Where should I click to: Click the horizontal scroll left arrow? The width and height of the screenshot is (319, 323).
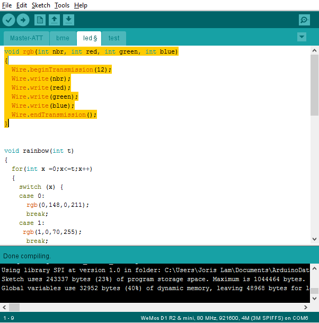[x=4, y=307]
